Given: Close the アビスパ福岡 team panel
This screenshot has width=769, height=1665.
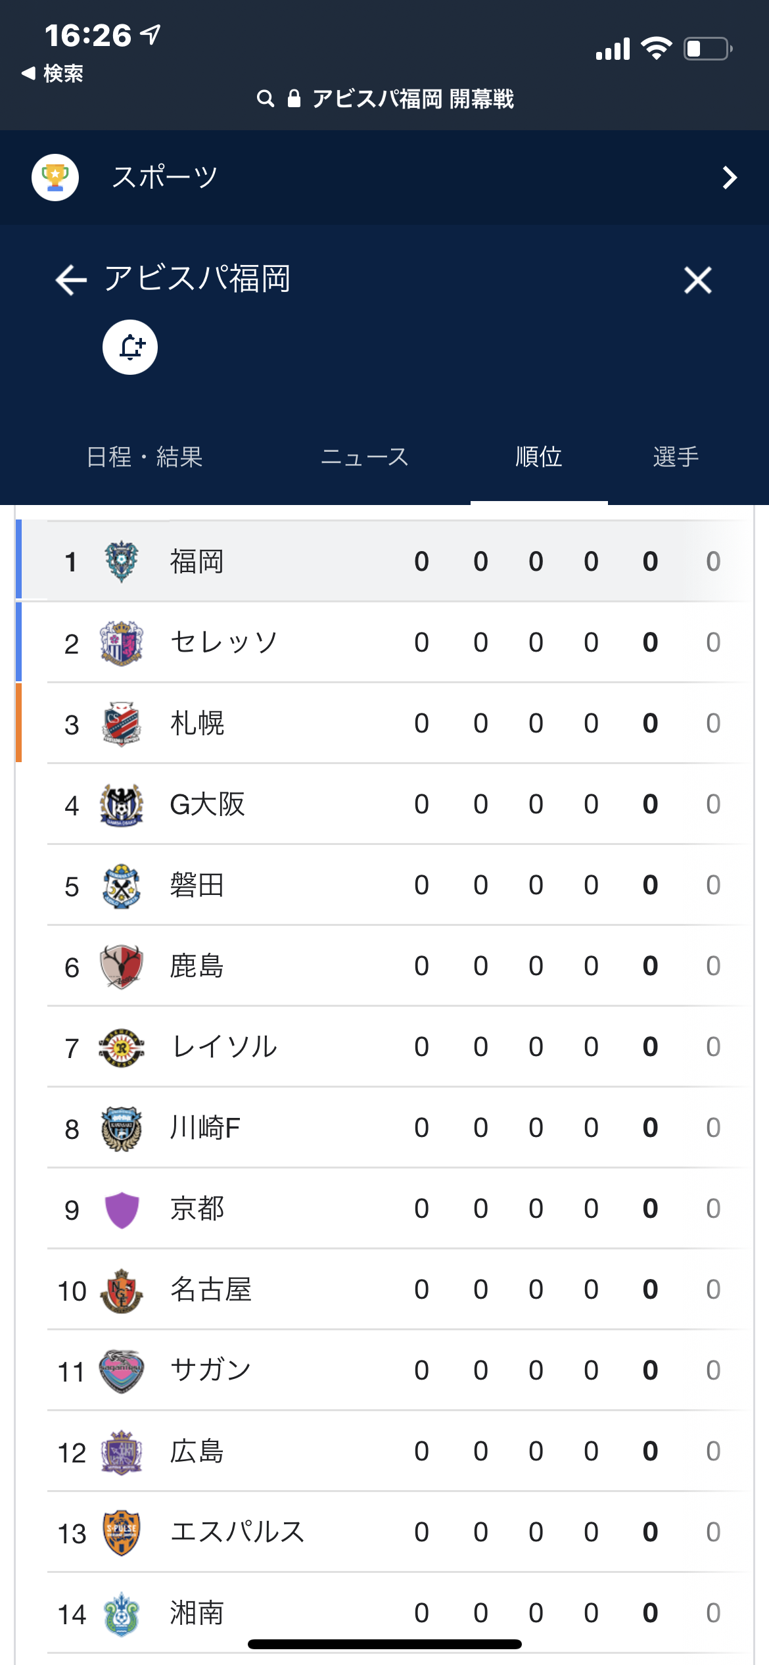Looking at the screenshot, I should [x=697, y=280].
